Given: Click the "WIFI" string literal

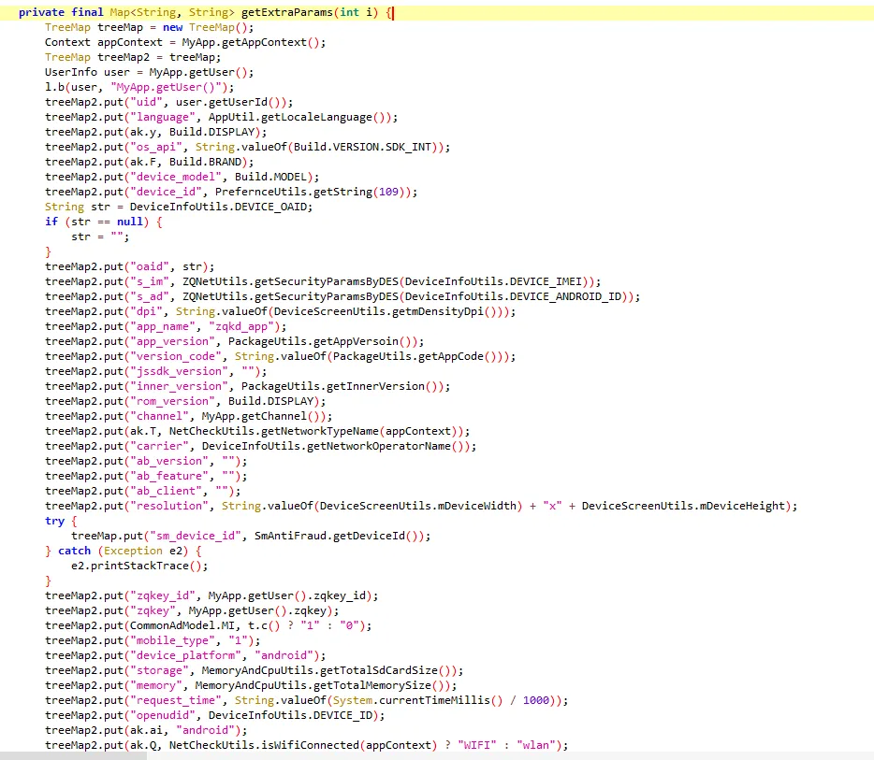Looking at the screenshot, I should pos(477,746).
